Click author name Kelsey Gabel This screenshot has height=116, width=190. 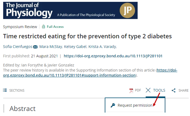click(75, 47)
